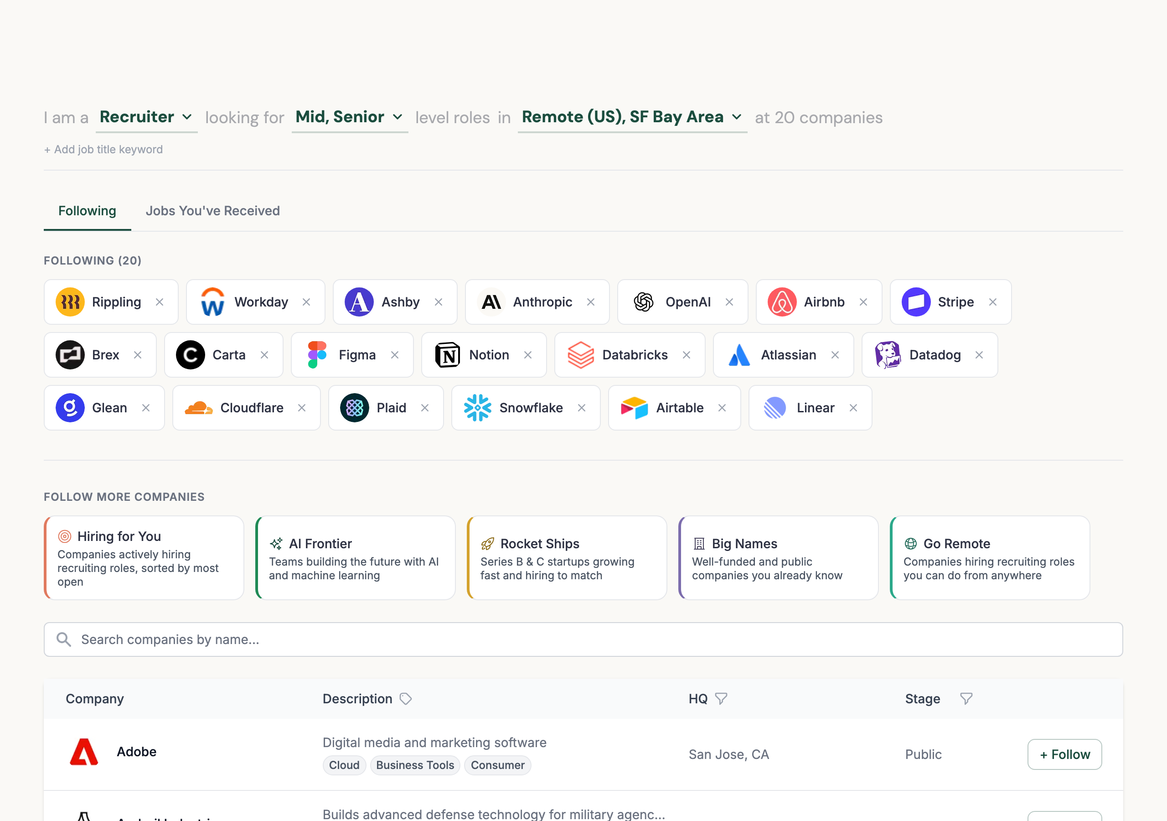1167x821 pixels.
Task: Click + Add job title keyword
Action: click(x=103, y=149)
